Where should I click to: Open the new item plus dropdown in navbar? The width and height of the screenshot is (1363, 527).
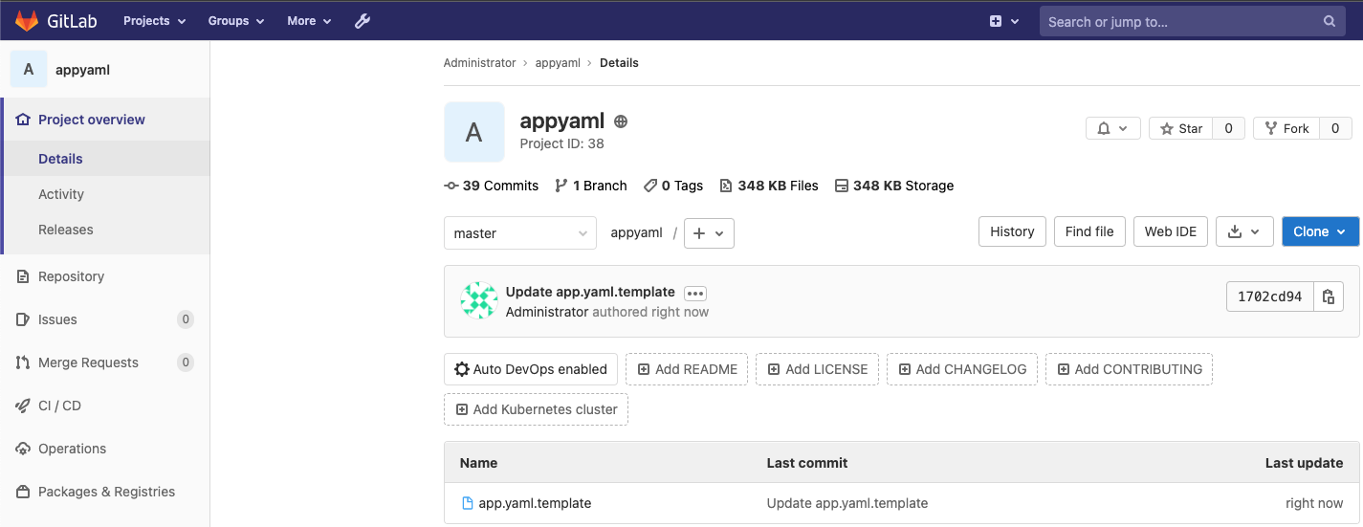click(x=1003, y=21)
